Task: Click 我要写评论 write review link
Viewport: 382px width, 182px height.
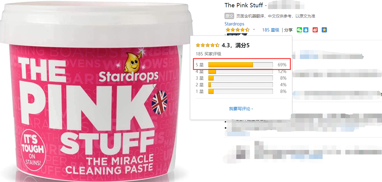Action: (241, 109)
